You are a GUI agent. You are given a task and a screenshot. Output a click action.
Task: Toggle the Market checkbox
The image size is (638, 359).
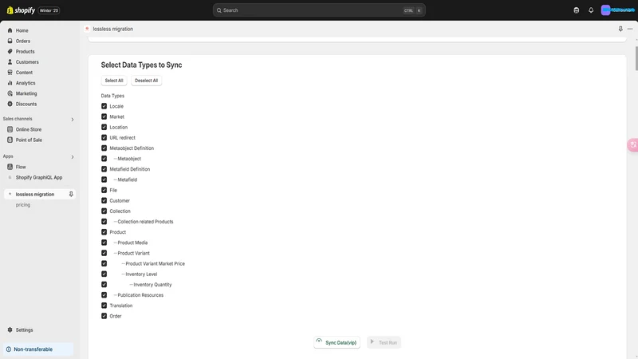pyautogui.click(x=104, y=116)
